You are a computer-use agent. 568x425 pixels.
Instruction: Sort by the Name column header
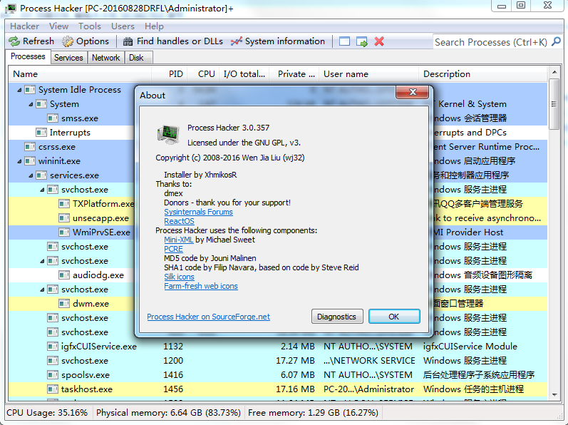[x=80, y=74]
